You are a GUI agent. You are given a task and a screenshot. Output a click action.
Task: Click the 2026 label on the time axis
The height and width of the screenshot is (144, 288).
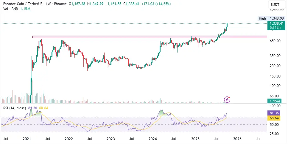pyautogui.click(x=237, y=139)
